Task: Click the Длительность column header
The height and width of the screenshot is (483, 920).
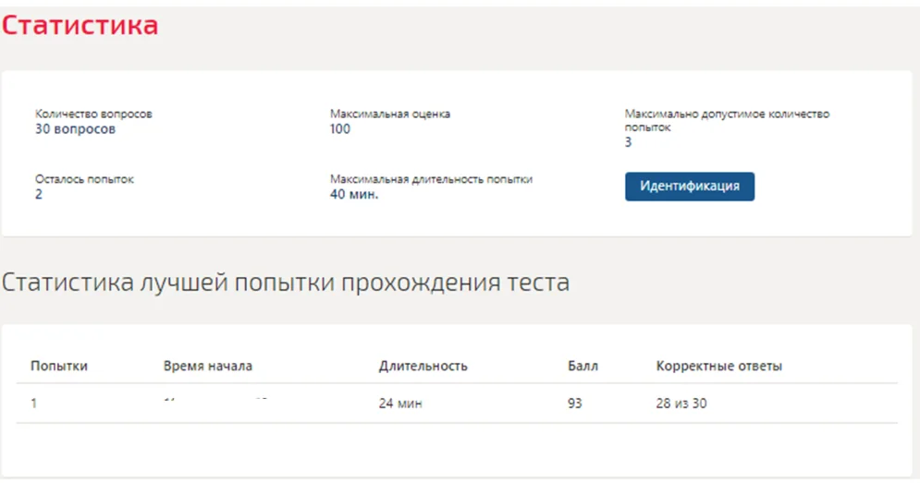Action: pyautogui.click(x=423, y=367)
